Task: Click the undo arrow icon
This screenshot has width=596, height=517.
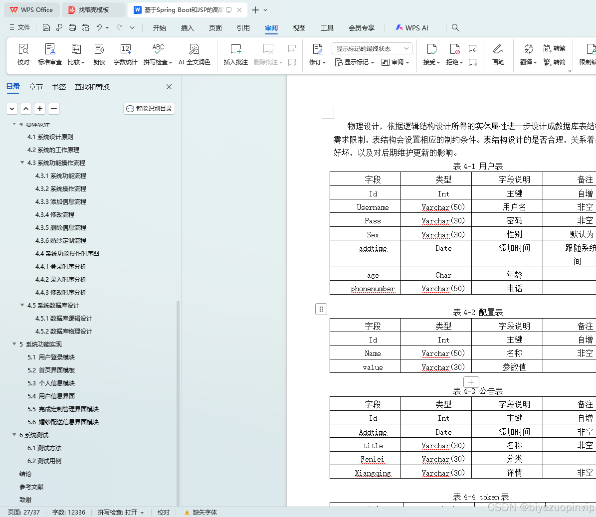Action: point(99,27)
